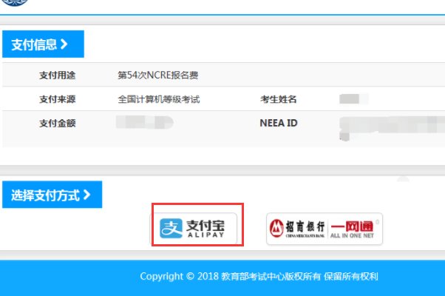Screen dimensions: 445x296
Task: Select the 全国计算机等级考试 value text
Action: (159, 99)
